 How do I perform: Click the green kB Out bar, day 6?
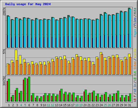[29, 89]
